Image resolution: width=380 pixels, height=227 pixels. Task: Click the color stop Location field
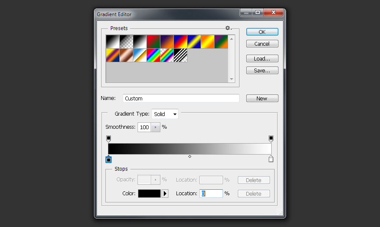click(211, 194)
